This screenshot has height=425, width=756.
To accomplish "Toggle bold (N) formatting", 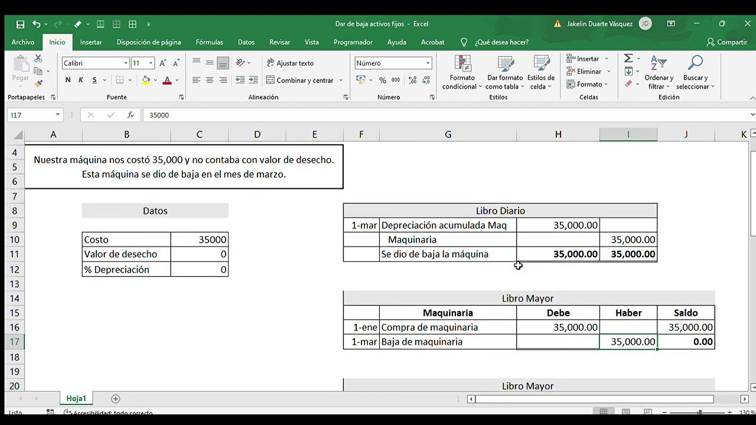I will pos(68,80).
